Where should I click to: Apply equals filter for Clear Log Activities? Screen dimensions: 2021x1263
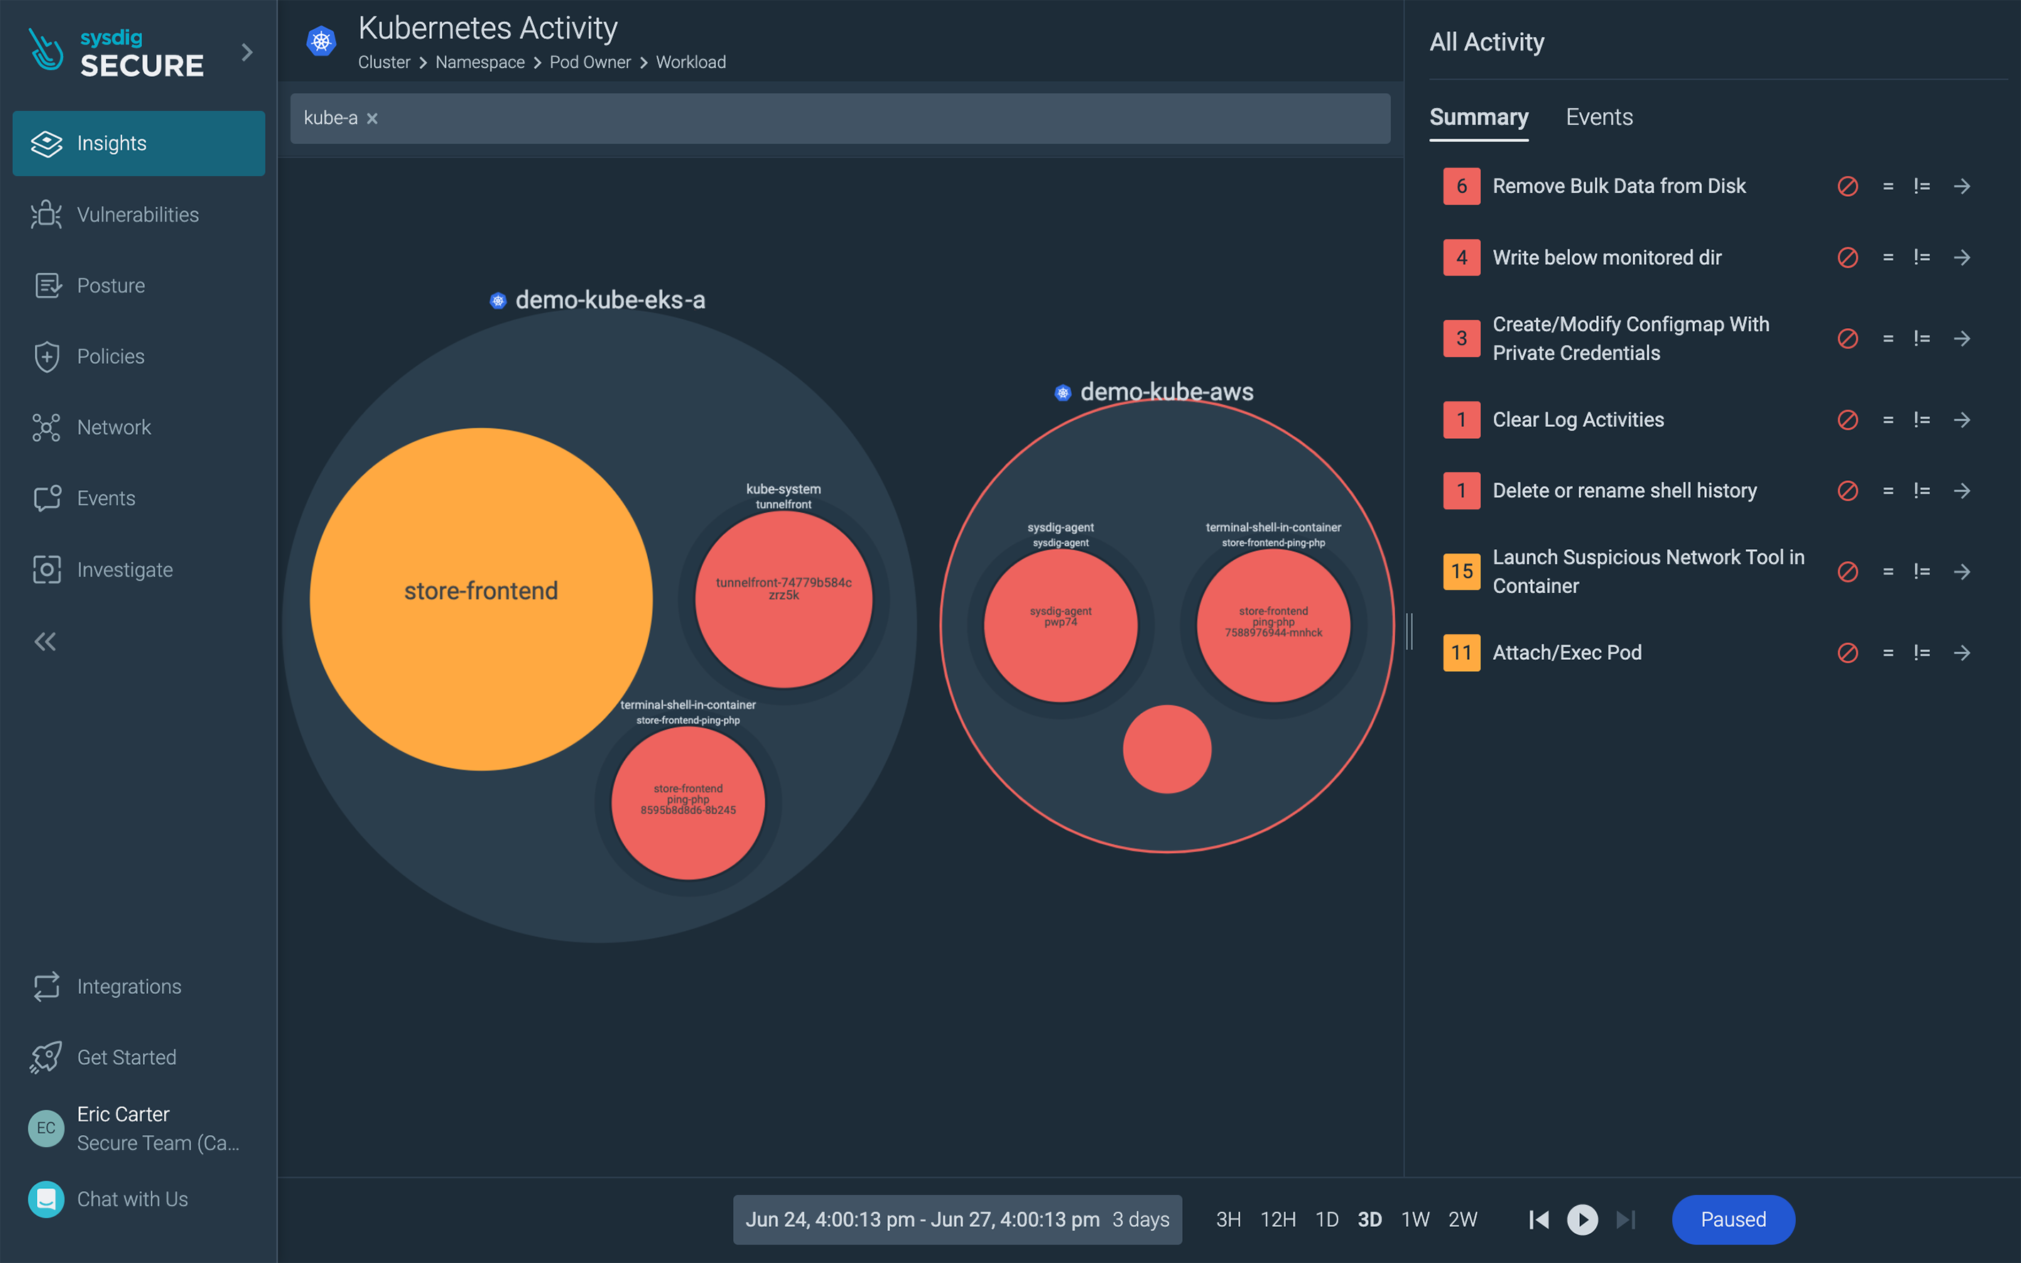(x=1888, y=419)
